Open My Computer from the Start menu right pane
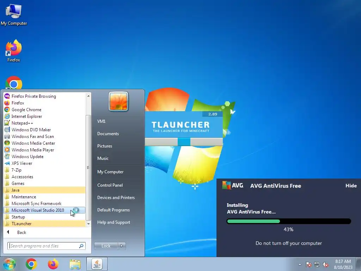This screenshot has height=271, width=361. point(110,172)
